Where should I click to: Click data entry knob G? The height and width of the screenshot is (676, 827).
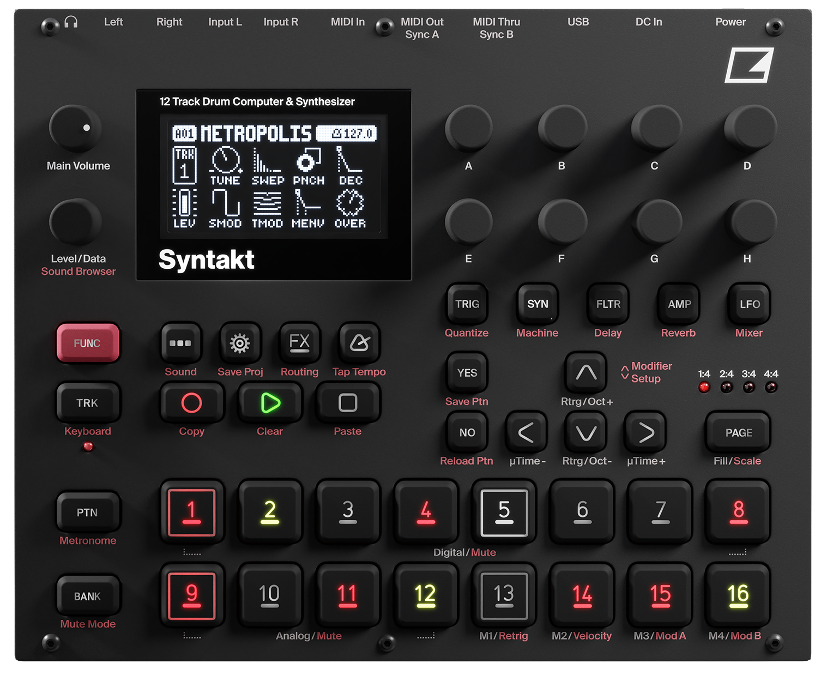coord(656,222)
